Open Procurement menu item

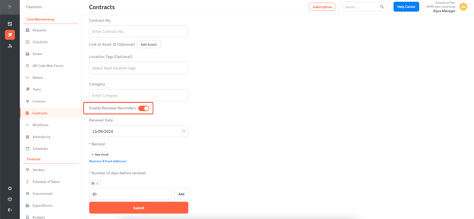42,194
